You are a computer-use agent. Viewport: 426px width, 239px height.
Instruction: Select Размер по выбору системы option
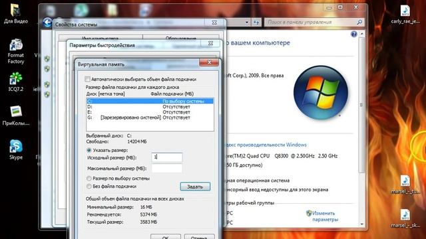[89, 179]
